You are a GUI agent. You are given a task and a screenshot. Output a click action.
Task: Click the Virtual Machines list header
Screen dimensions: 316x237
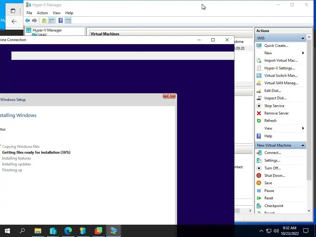coord(105,34)
